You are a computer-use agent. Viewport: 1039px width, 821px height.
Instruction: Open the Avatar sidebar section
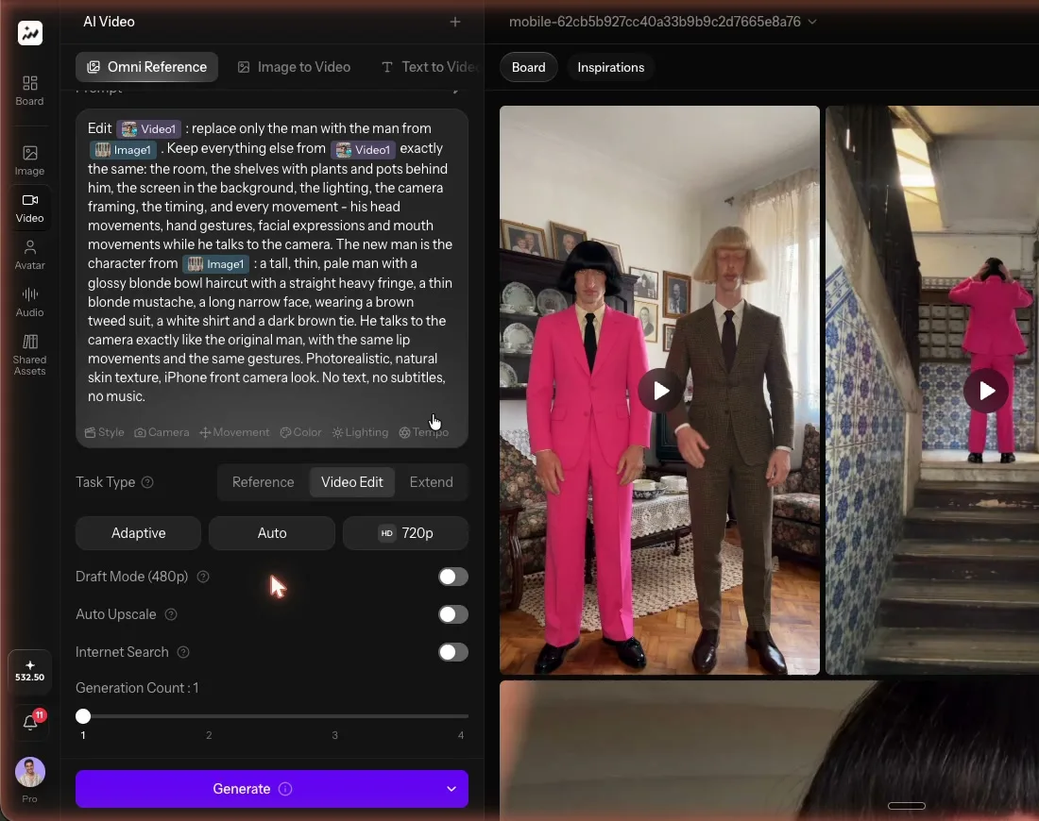pos(30,255)
